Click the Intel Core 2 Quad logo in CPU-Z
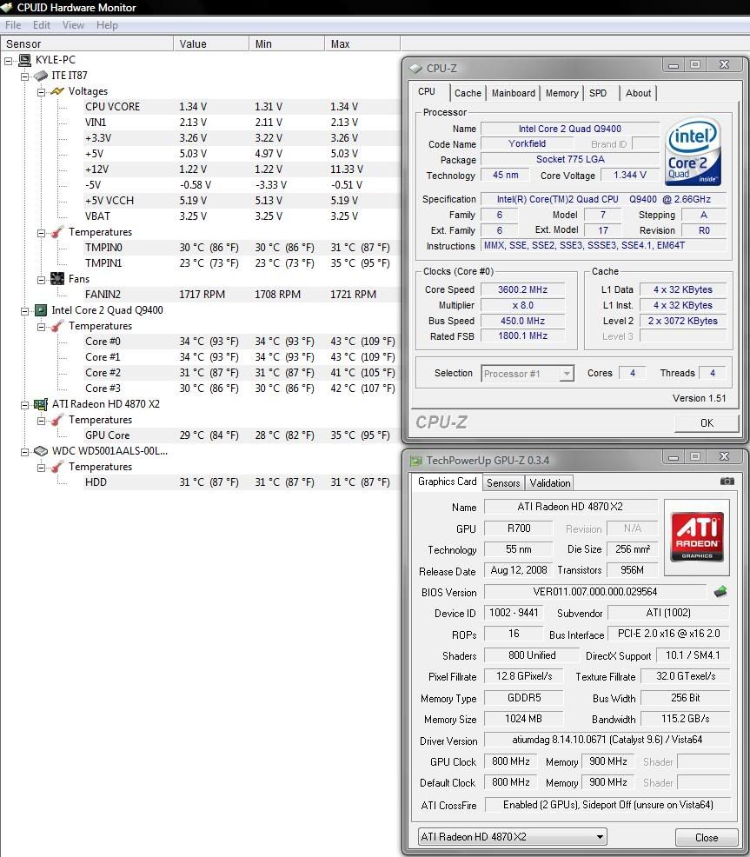 point(694,151)
